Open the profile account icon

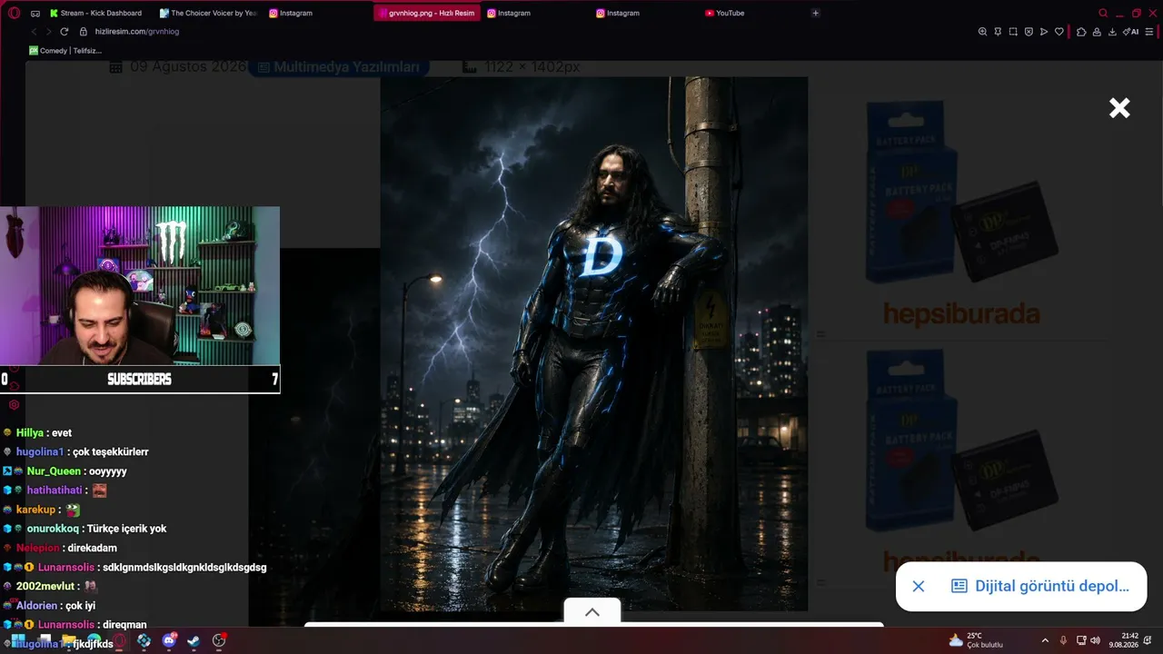[x=1097, y=32]
